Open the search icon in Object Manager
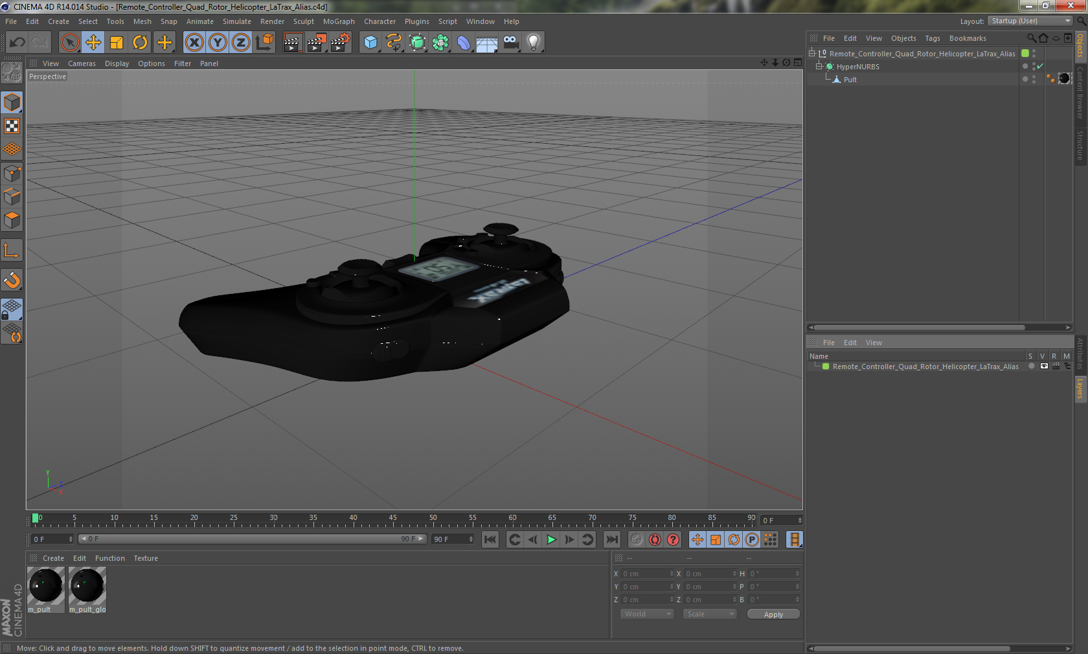Viewport: 1088px width, 654px height. (x=1032, y=38)
